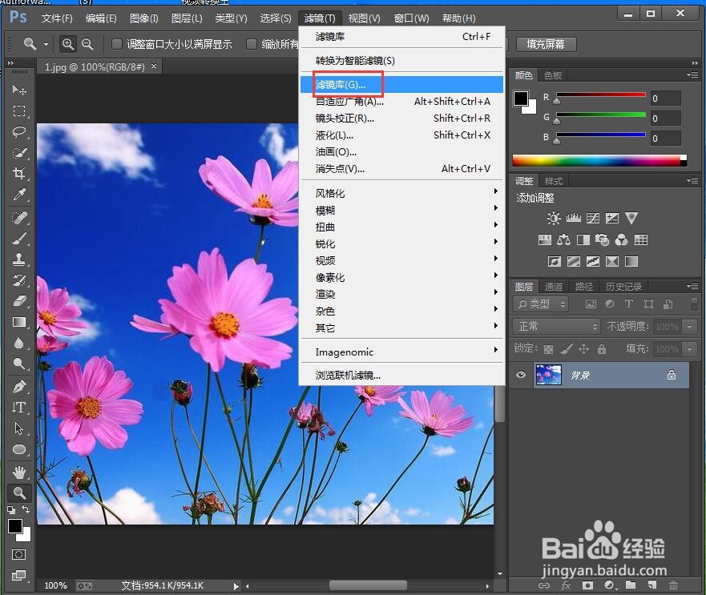Image resolution: width=706 pixels, height=595 pixels.
Task: Click the Zoom Out option icon
Action: 87,44
